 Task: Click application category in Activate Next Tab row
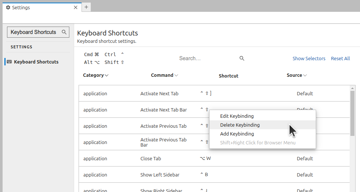[x=95, y=93]
